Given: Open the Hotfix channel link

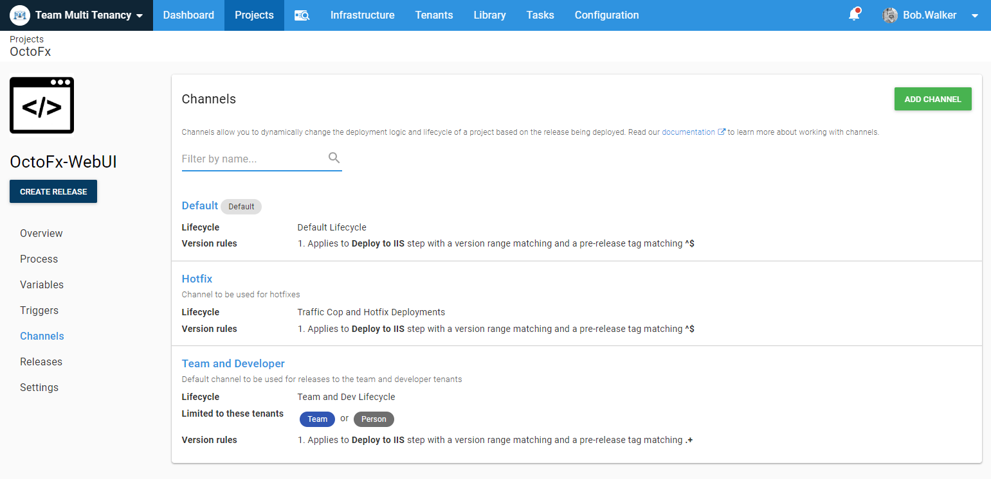Looking at the screenshot, I should (197, 279).
